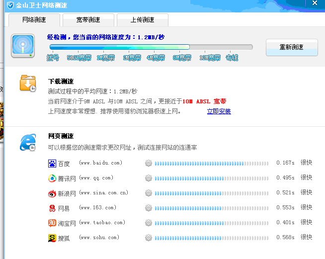Open settings gear for the qq.com row
The width and height of the screenshot is (325, 259).
(x=149, y=178)
